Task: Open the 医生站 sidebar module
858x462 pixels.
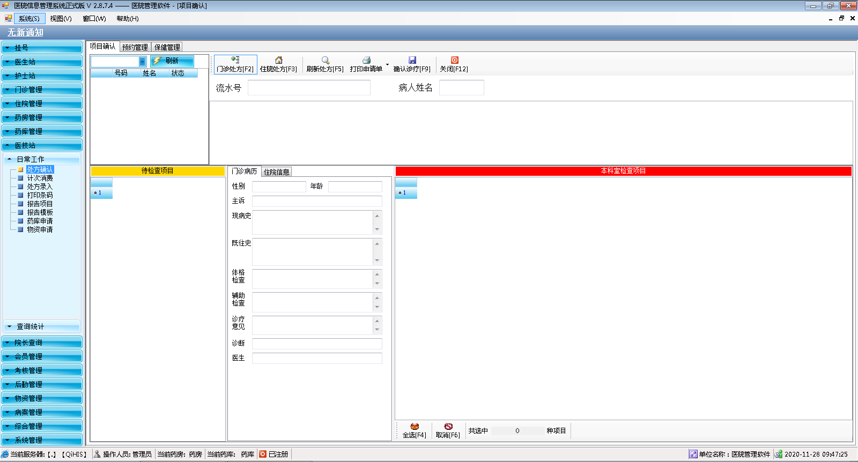Action: click(x=42, y=62)
